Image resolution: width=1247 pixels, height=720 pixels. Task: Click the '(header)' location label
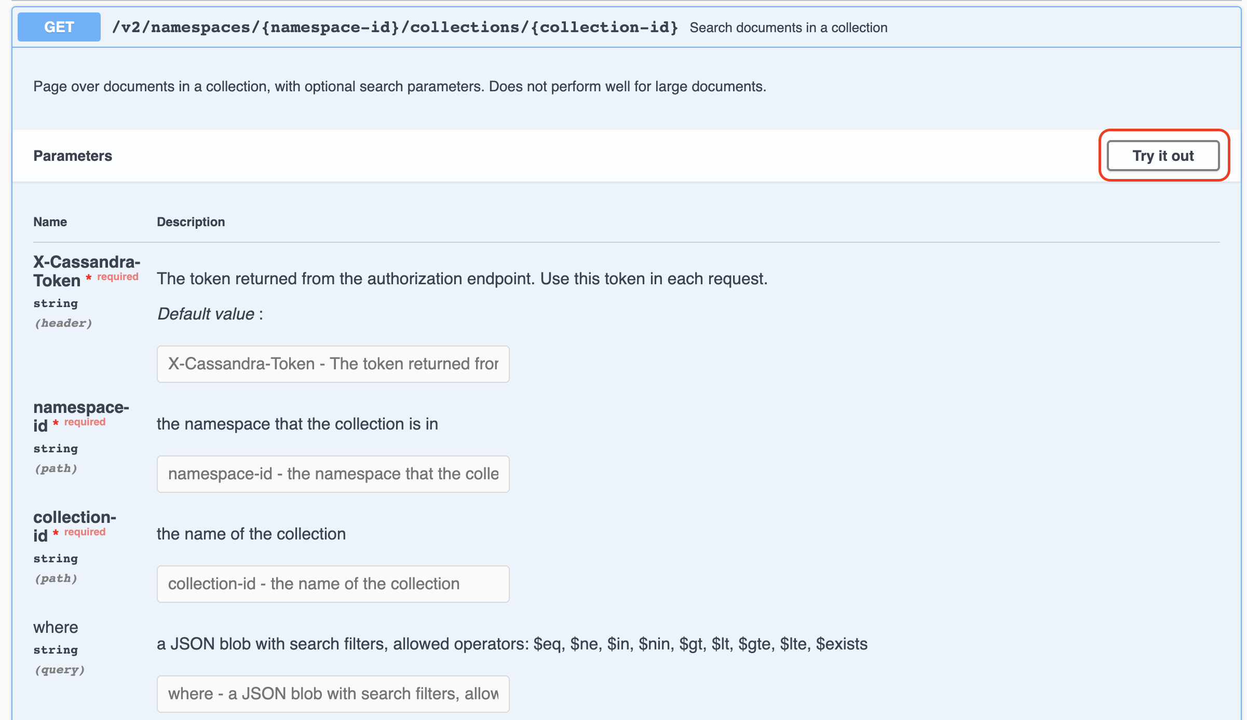(x=63, y=323)
